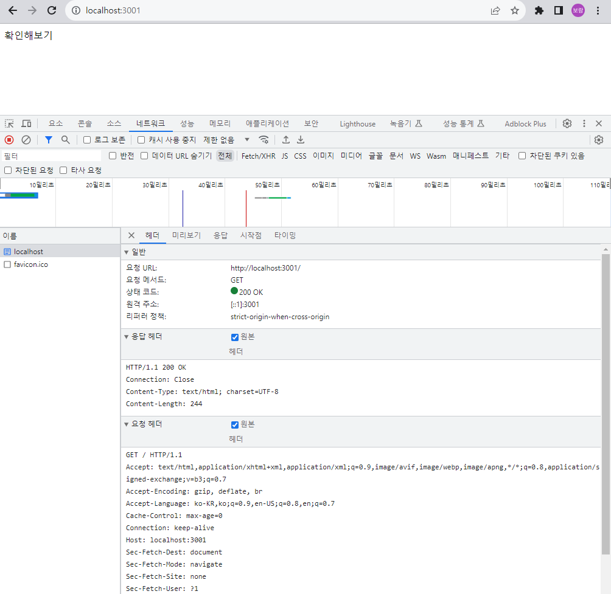Enable 캐시 사용 중지 checkbox
611x594 pixels.
point(141,140)
